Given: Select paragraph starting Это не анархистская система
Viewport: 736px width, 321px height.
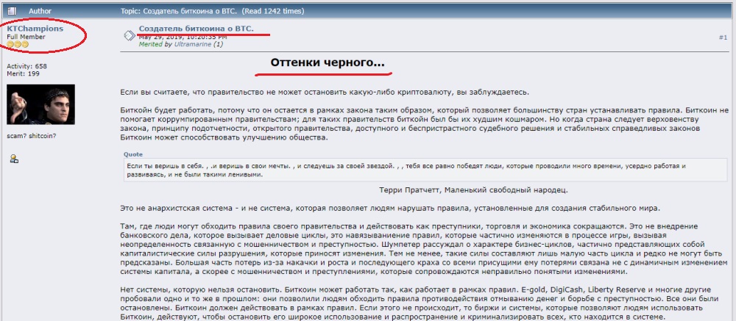Looking at the screenshot, I should tap(390, 208).
